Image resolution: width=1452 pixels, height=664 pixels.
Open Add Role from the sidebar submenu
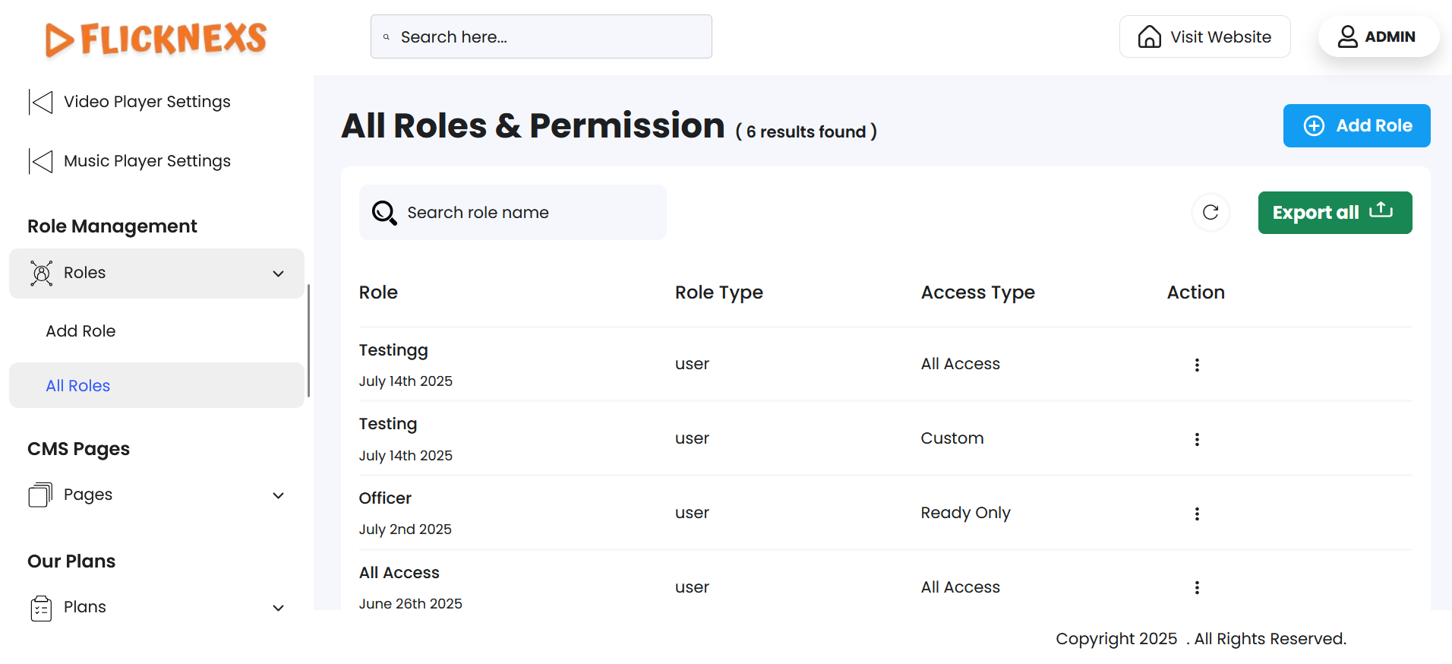tap(80, 331)
